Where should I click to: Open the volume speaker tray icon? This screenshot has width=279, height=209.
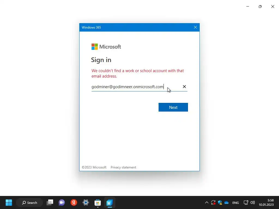[253, 202]
